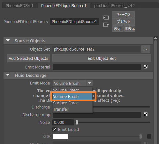Image resolution: width=159 pixels, height=144 pixels.
Task: Click the 非表示 button
Action: click(x=130, y=28)
